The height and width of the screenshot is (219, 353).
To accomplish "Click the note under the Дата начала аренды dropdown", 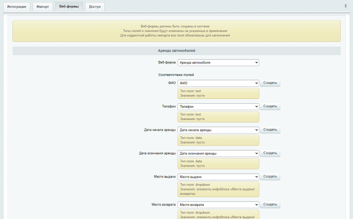I will (218, 140).
